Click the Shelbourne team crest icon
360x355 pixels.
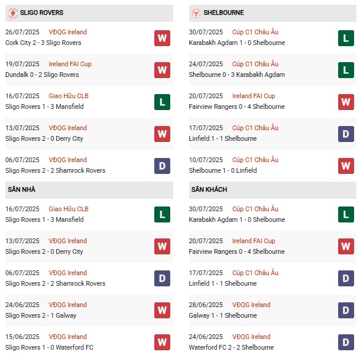(x=196, y=13)
